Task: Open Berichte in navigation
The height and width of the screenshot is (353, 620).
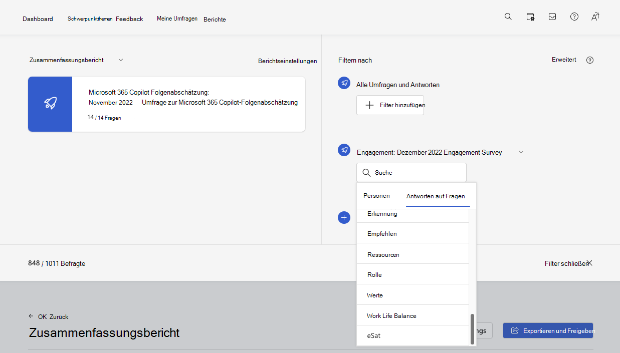Action: click(x=215, y=20)
